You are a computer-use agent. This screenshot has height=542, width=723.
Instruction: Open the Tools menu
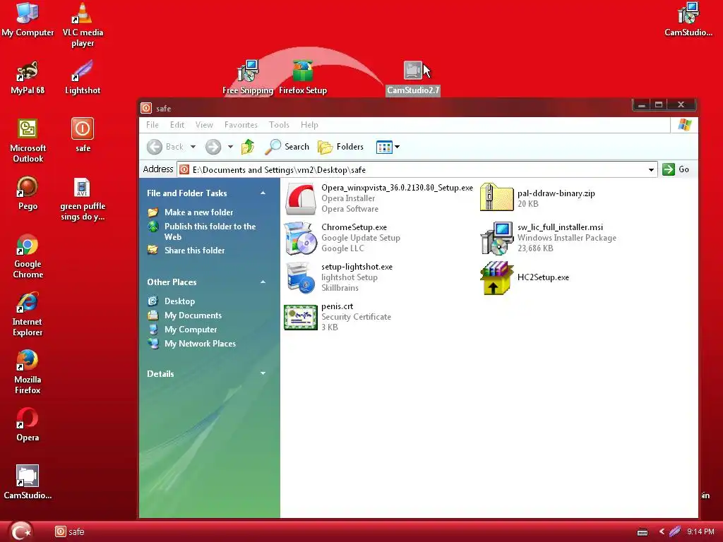tap(279, 124)
